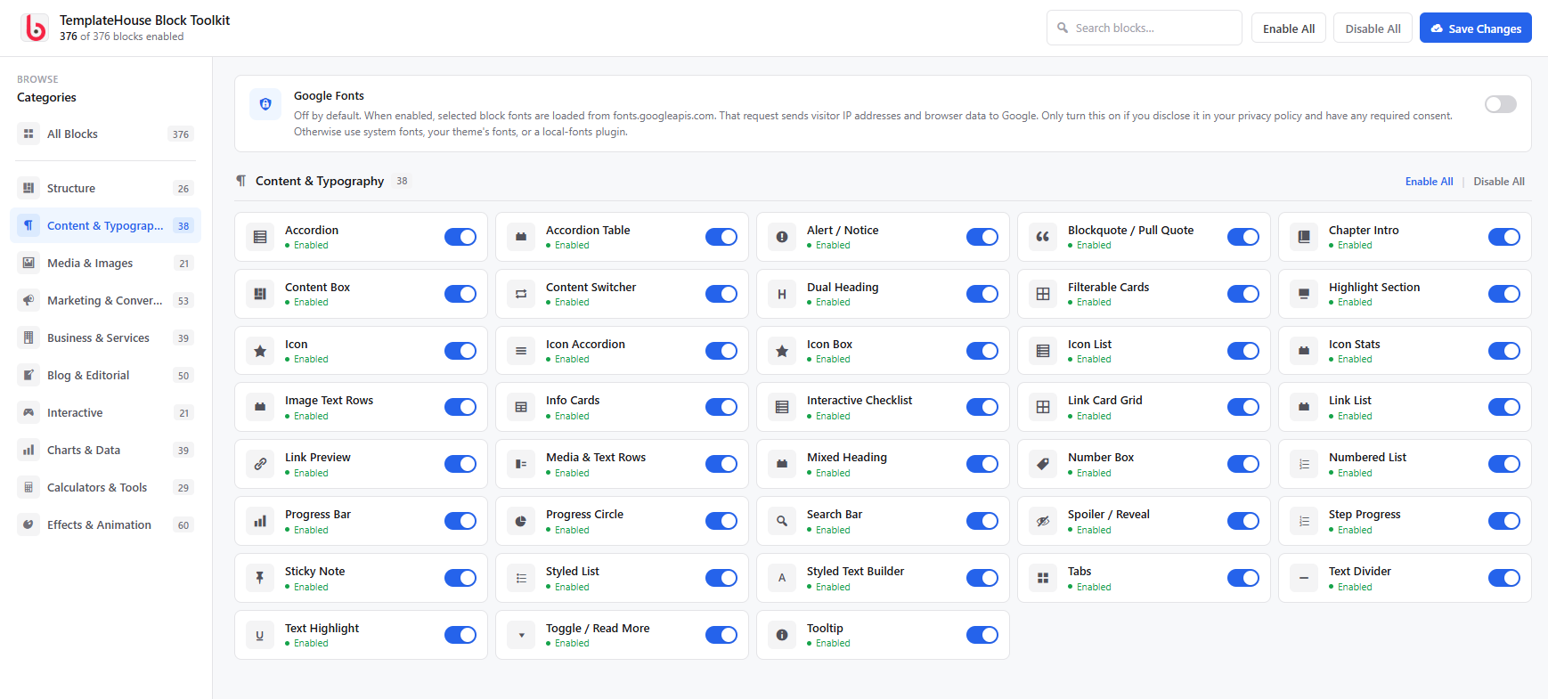Click the Save Changes button
Screen dimensions: 1548x699
point(1476,28)
